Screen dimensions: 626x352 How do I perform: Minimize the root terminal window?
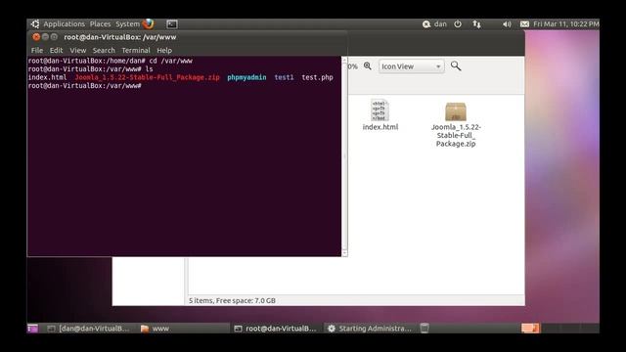pyautogui.click(x=45, y=37)
